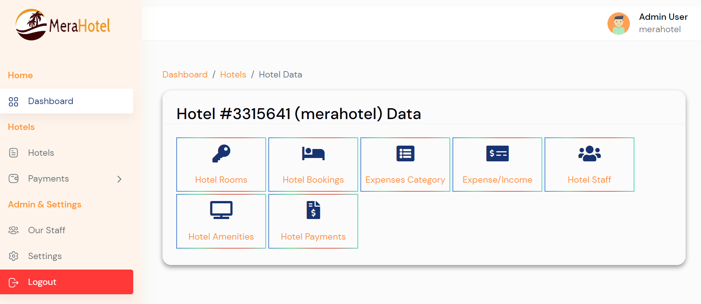Image resolution: width=701 pixels, height=304 pixels.
Task: Open Hotel Amenities monitor icon
Action: [x=221, y=210]
